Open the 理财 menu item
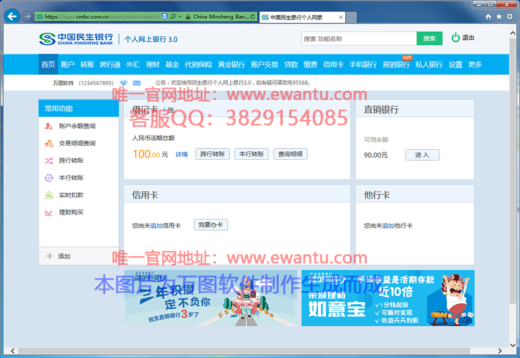Image resolution: width=520 pixels, height=358 pixels. tap(153, 64)
